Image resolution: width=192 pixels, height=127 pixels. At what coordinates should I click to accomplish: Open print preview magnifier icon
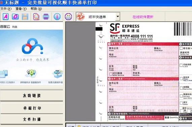36,16
